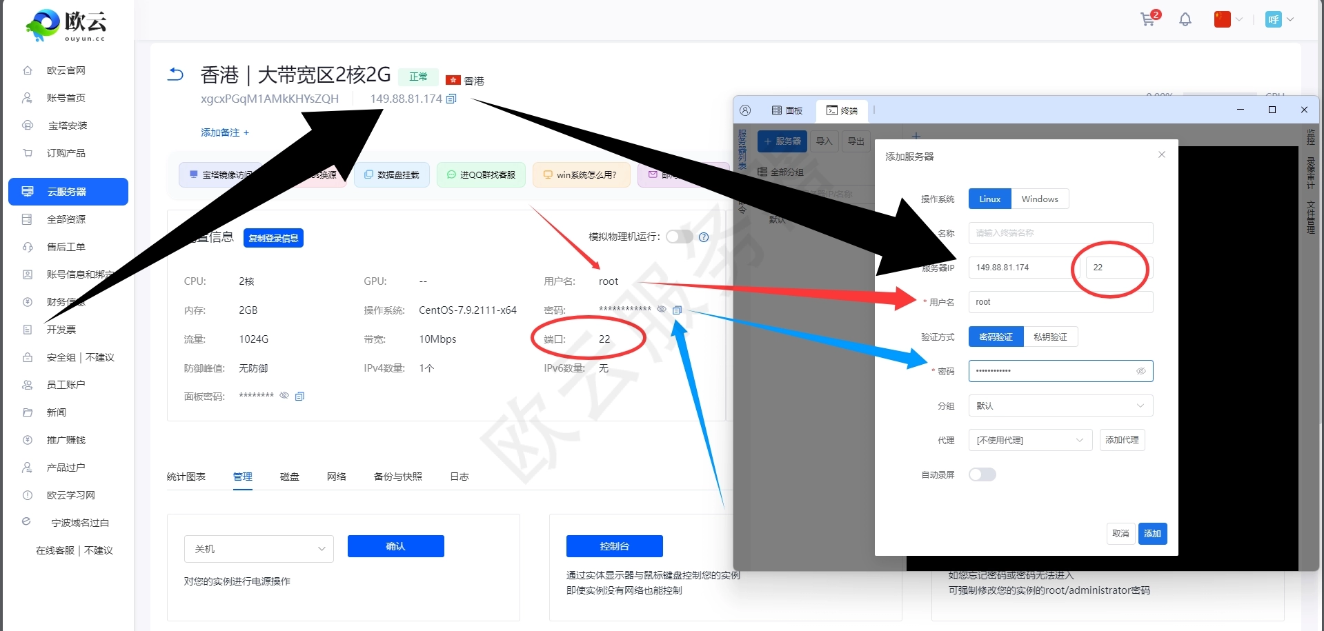Click the 全部分组 server group icon
This screenshot has width=1324, height=631.
[762, 172]
